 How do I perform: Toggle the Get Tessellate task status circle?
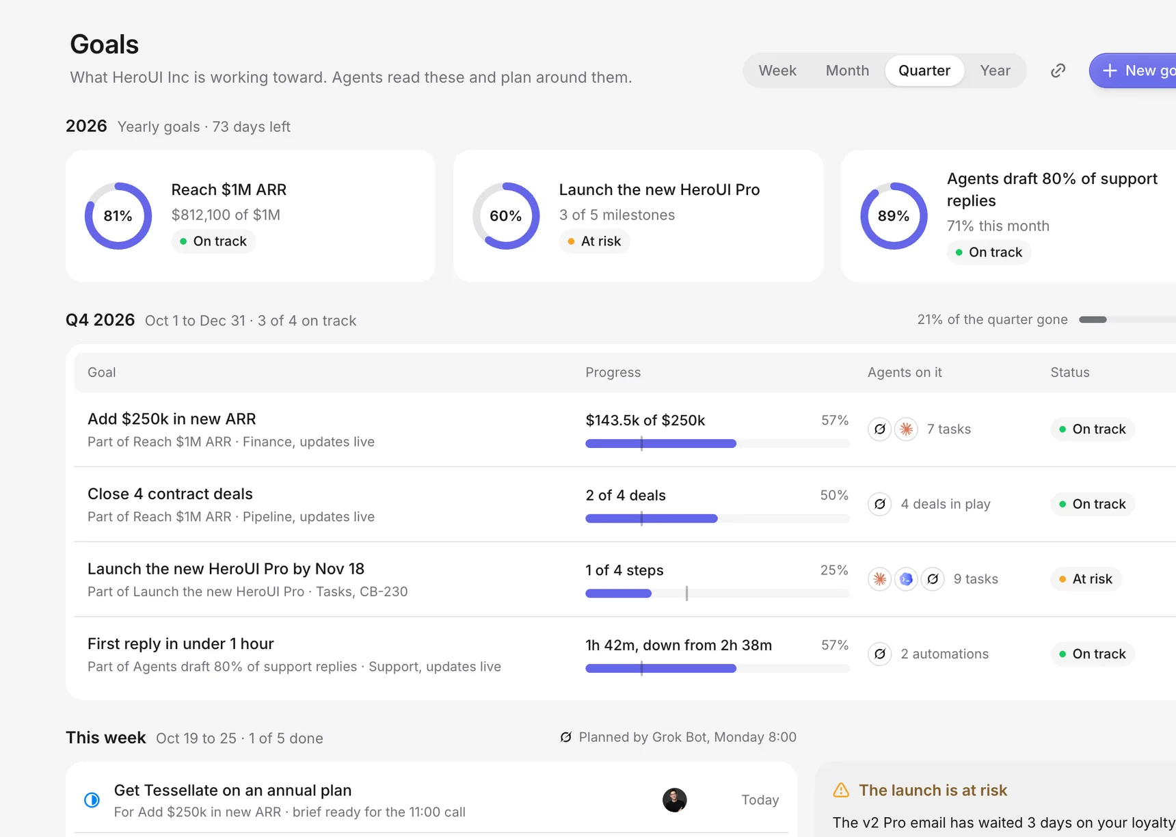(x=92, y=800)
